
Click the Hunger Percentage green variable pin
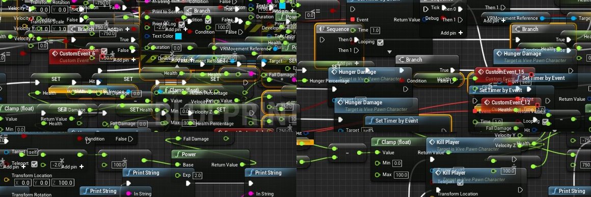(304, 80)
